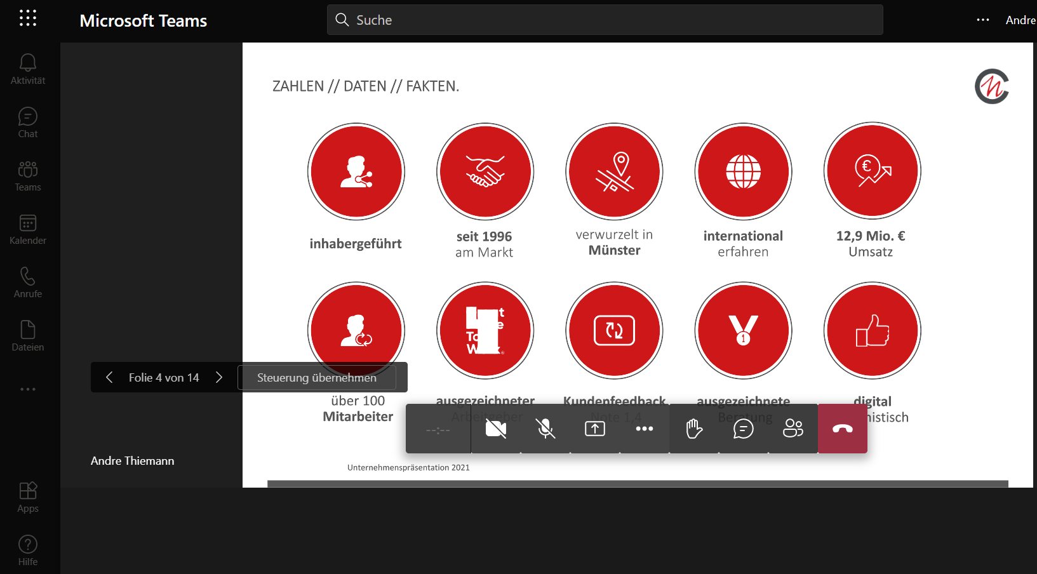Viewport: 1037px width, 574px height.
Task: Click Steuerung übernehmen button
Action: 317,377
